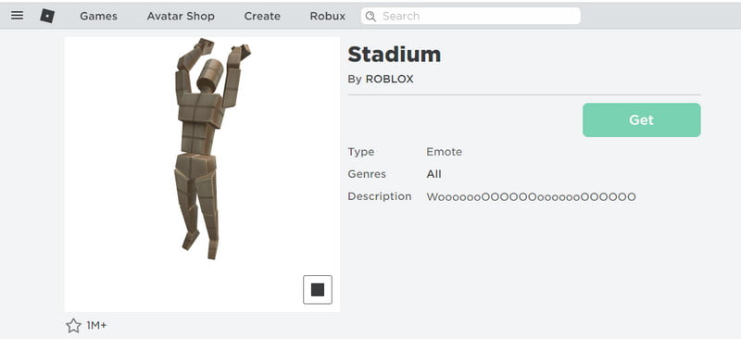Open the ROBLOX creator profile link
This screenshot has height=339, width=741.
[389, 80]
